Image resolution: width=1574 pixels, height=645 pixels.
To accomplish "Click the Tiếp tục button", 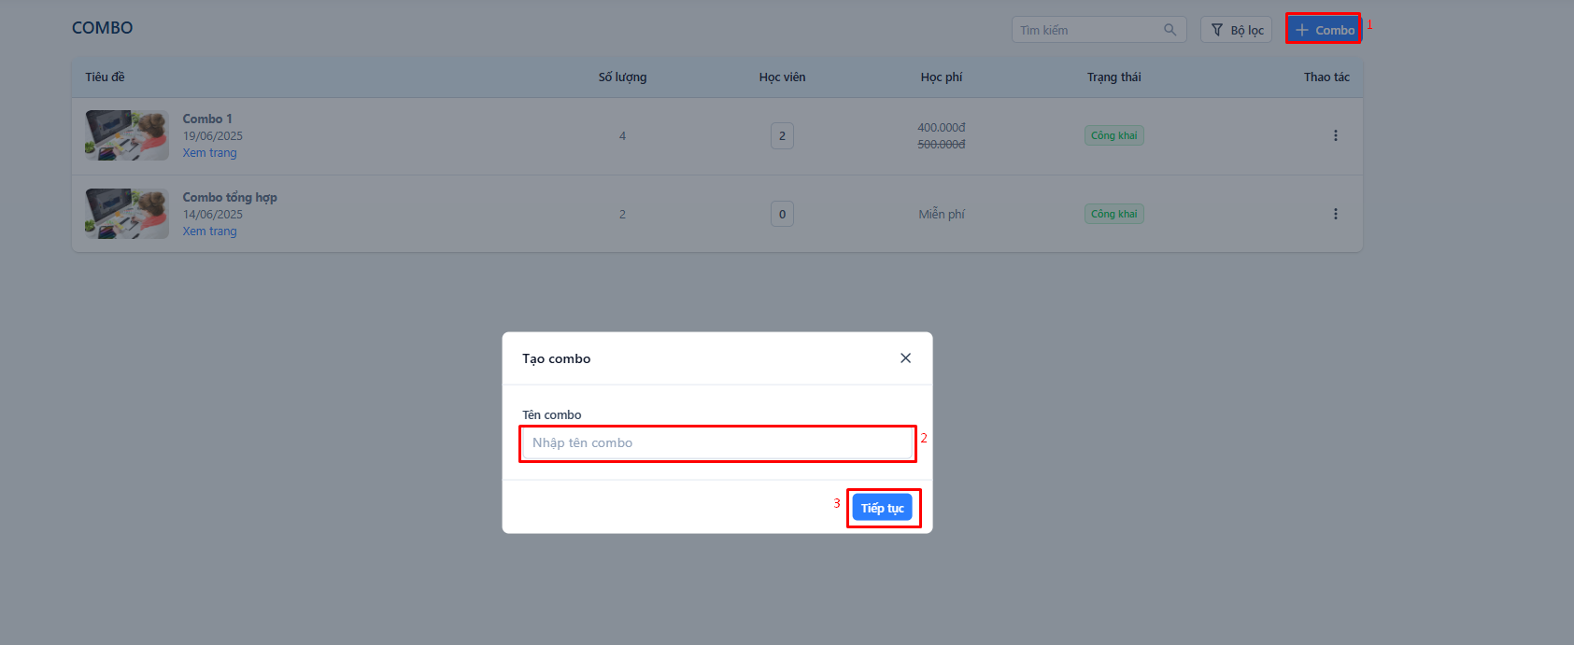I will pos(883,508).
